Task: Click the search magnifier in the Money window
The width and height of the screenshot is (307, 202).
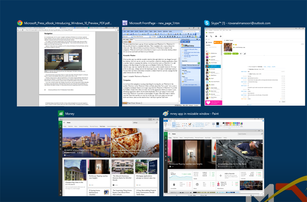Action: [156, 123]
